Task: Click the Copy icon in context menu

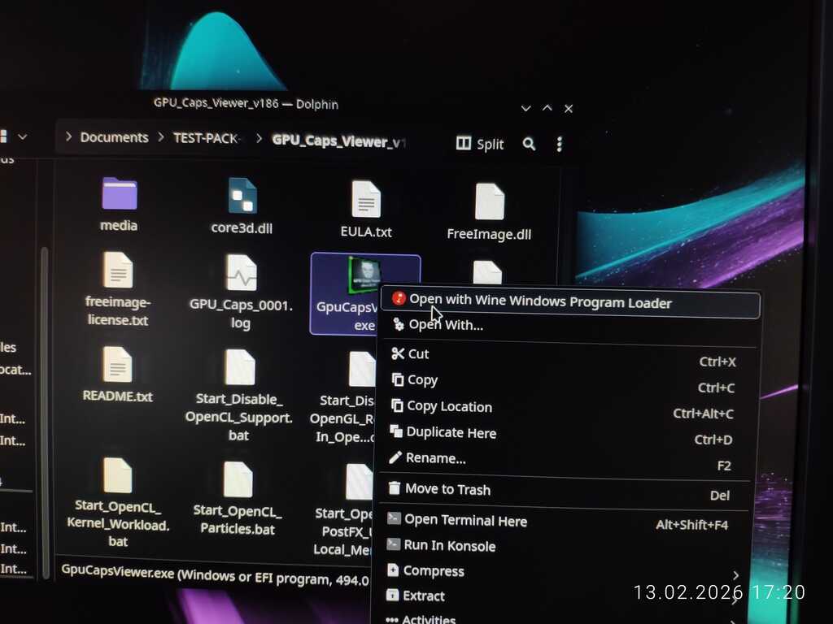Action: point(397,379)
